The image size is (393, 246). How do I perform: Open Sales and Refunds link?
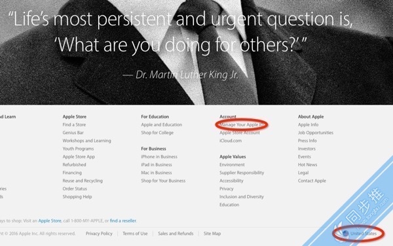tap(176, 234)
